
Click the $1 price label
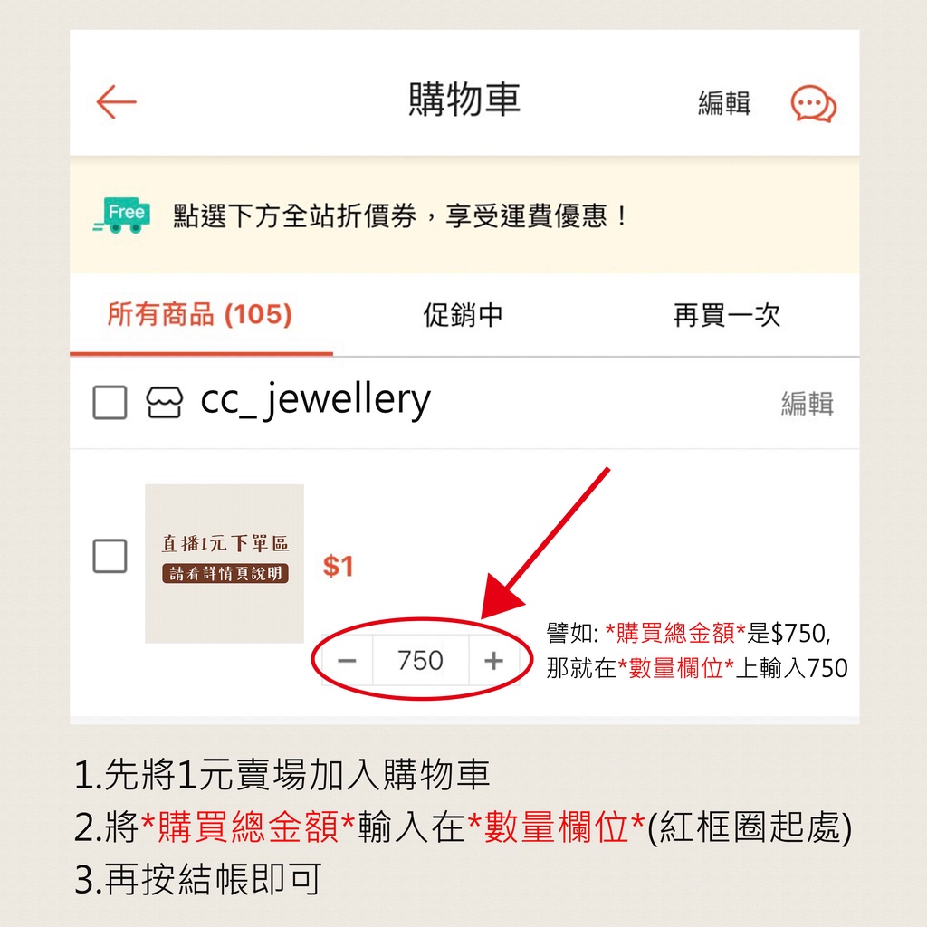[339, 566]
